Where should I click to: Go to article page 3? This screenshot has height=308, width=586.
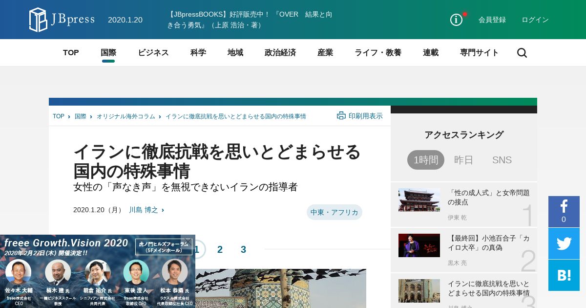[243, 249]
